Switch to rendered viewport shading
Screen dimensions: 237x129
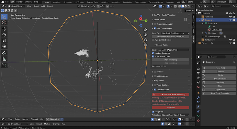189,6
